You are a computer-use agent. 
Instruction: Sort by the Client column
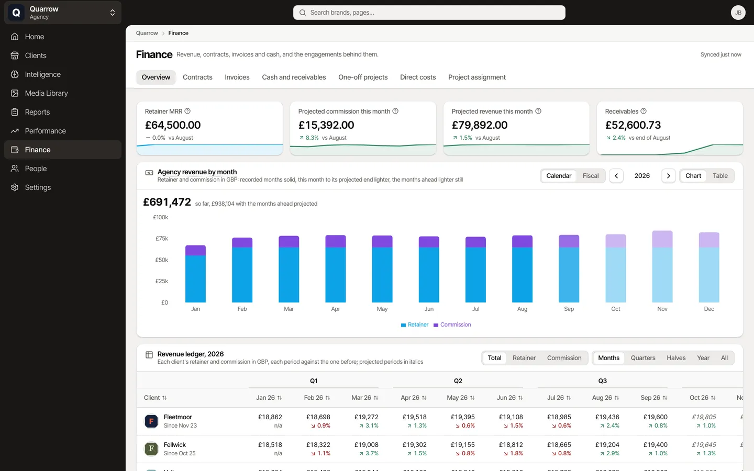tap(156, 398)
